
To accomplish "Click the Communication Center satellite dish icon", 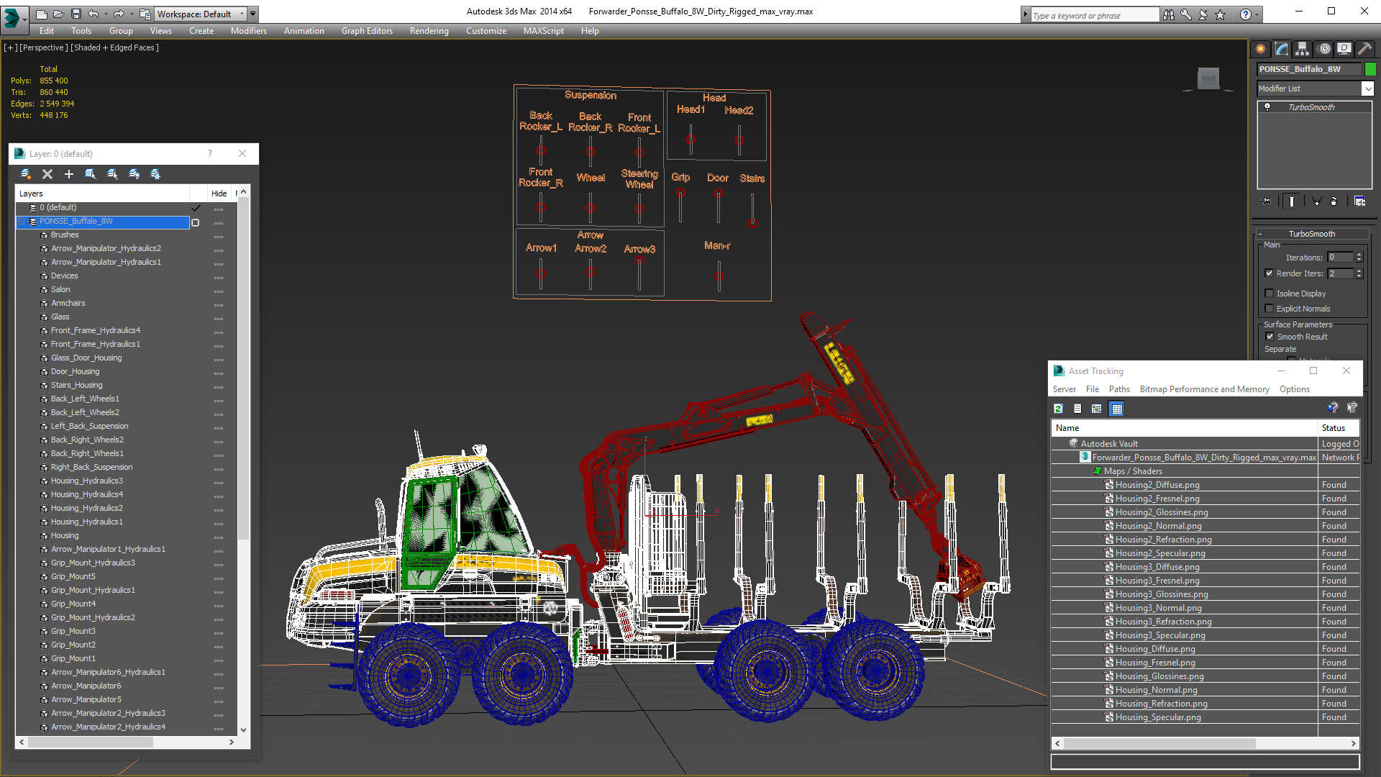I will (1203, 14).
